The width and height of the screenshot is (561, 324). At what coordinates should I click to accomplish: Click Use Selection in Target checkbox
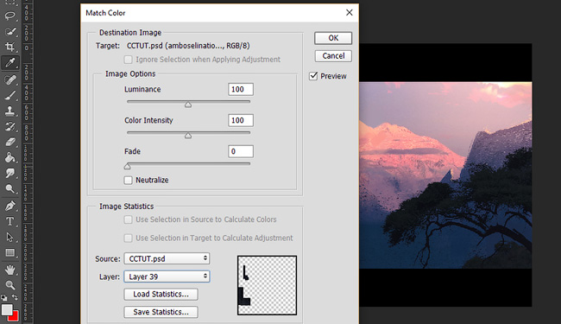128,238
